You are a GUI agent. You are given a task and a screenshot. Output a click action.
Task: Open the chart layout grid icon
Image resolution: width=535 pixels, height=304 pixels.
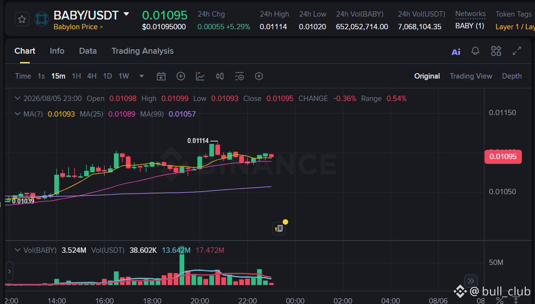(x=496, y=51)
